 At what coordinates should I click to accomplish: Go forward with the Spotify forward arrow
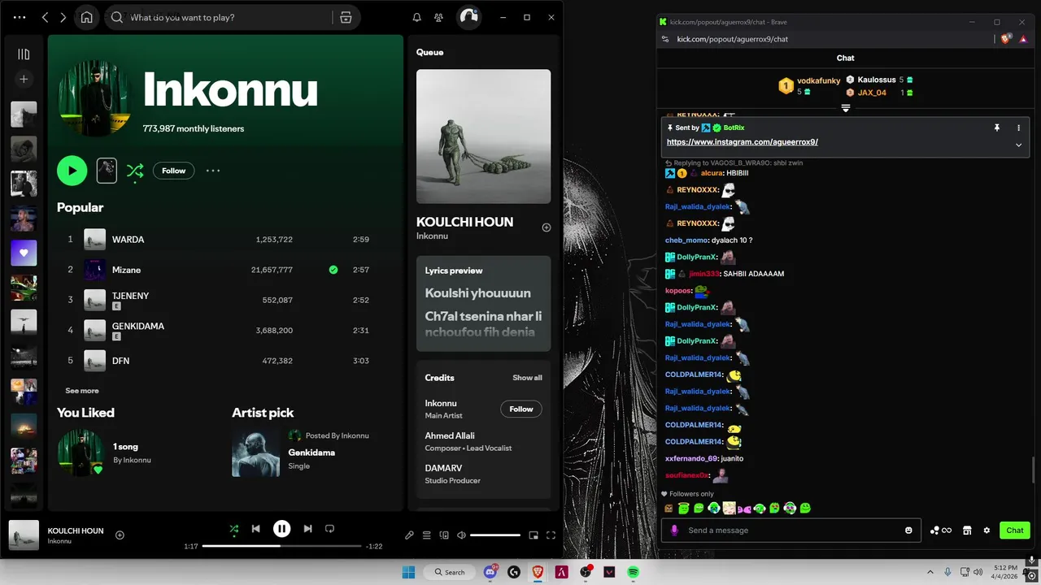click(63, 17)
